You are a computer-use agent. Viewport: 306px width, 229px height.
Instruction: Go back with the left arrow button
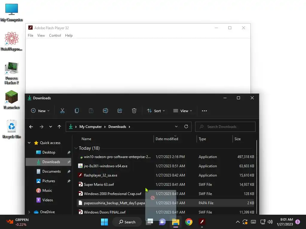pyautogui.click(x=31, y=127)
